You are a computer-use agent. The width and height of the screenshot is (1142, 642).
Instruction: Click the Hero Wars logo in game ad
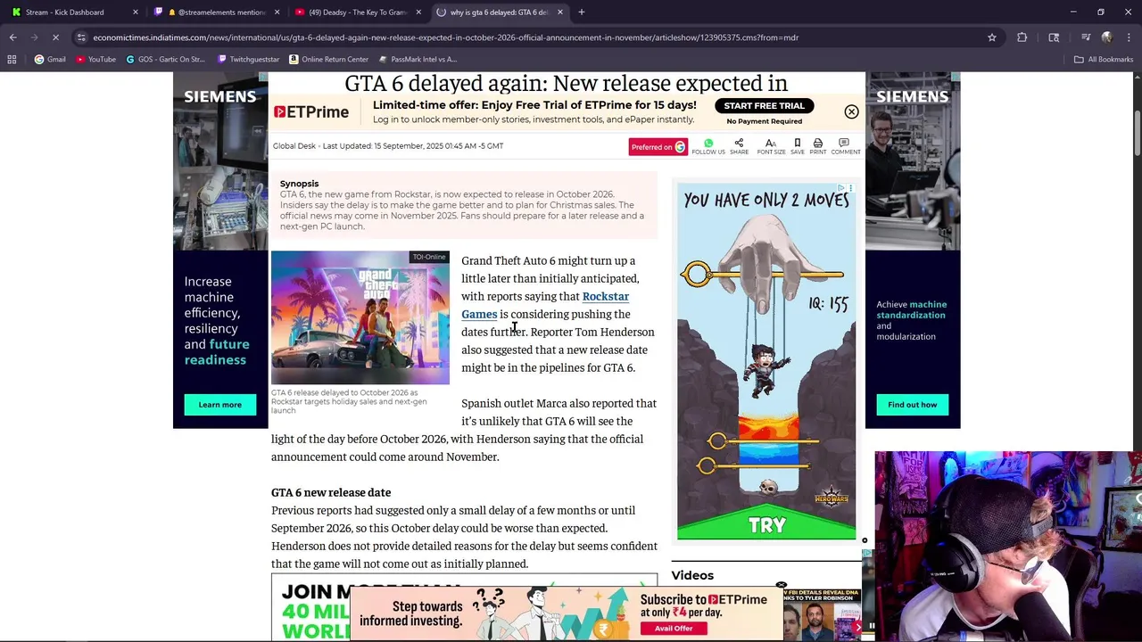831,497
